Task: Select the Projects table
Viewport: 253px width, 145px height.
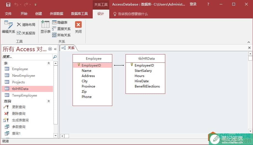Action: tap(27, 82)
